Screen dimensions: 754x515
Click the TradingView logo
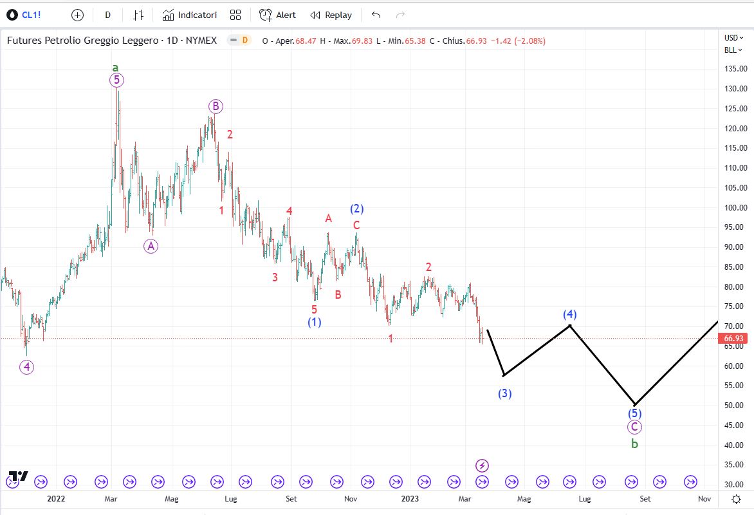click(18, 476)
